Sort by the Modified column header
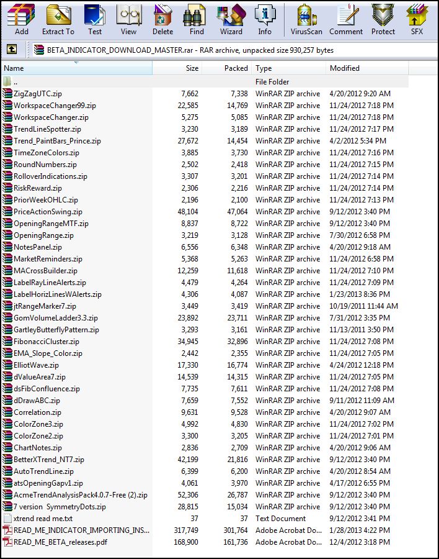This screenshot has height=559, width=439. coord(367,68)
